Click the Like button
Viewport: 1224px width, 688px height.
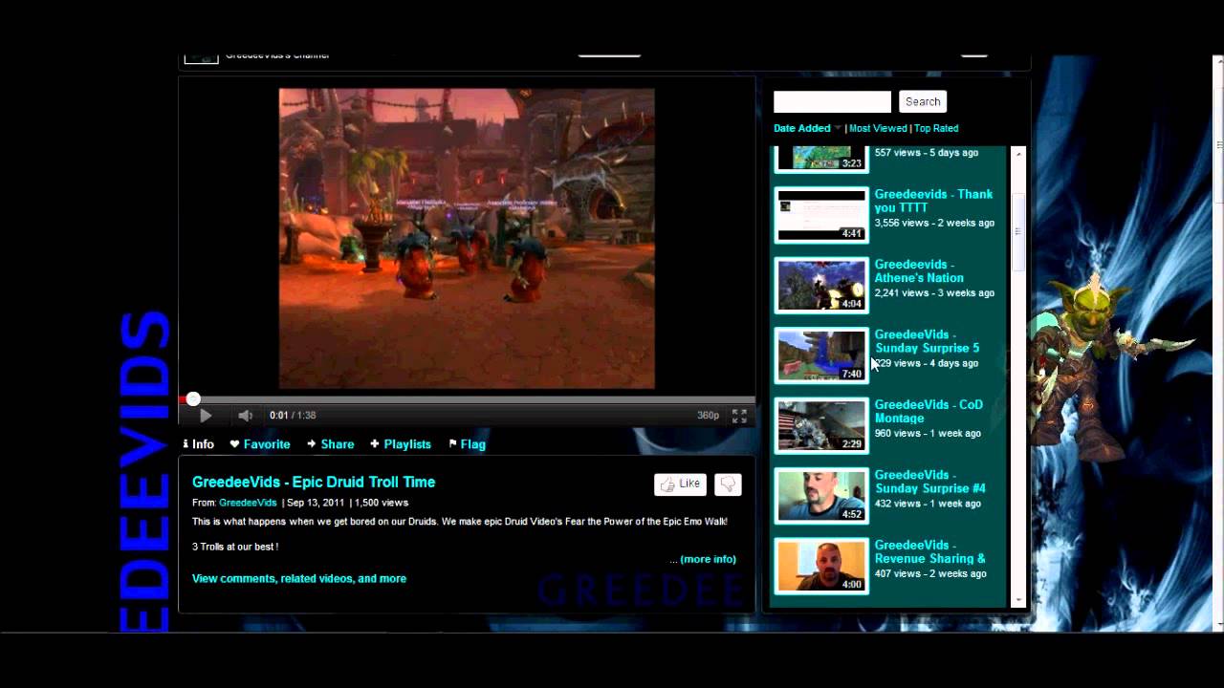tap(680, 484)
